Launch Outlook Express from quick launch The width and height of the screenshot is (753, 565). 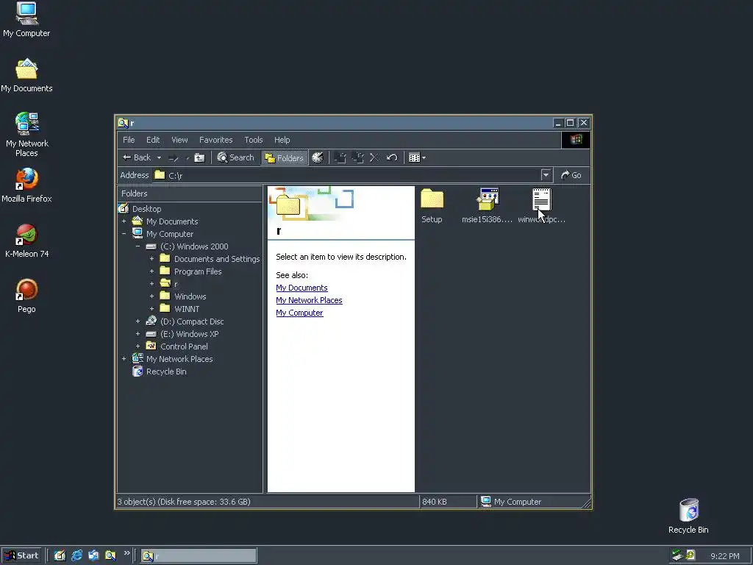tap(93, 555)
